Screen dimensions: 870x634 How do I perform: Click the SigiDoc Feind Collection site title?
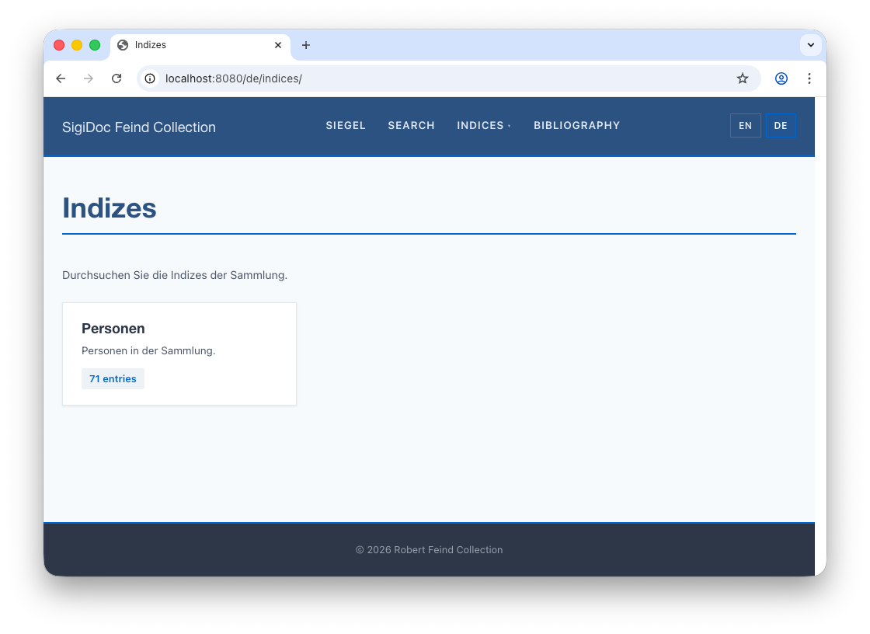coord(139,127)
